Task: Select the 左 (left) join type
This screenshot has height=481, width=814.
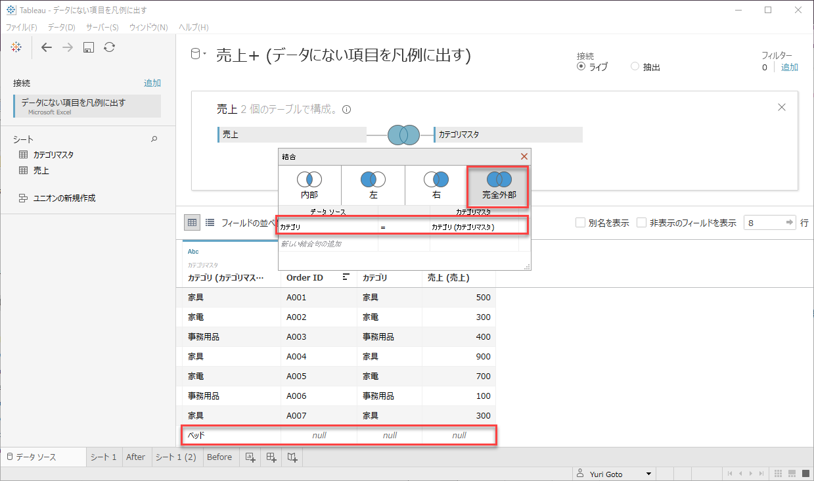Action: [373, 185]
